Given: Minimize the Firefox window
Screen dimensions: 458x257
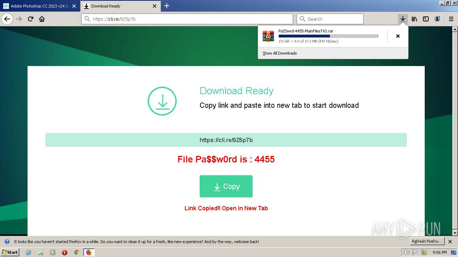Looking at the screenshot, I should (x=442, y=3).
